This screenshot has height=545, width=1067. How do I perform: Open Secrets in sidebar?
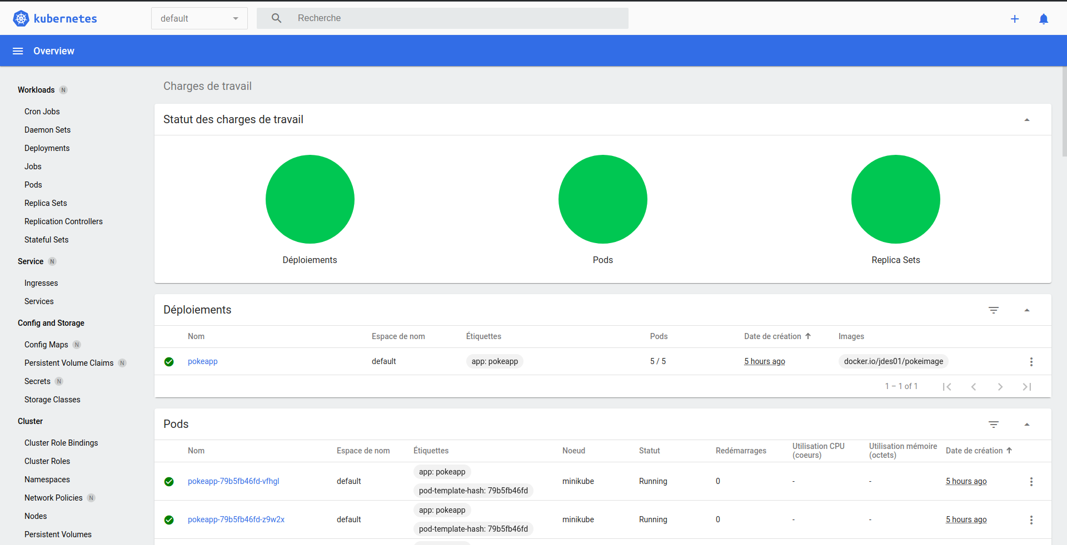coord(37,381)
